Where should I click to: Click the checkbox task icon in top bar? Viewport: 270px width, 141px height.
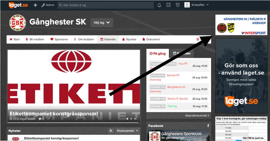(168, 5)
